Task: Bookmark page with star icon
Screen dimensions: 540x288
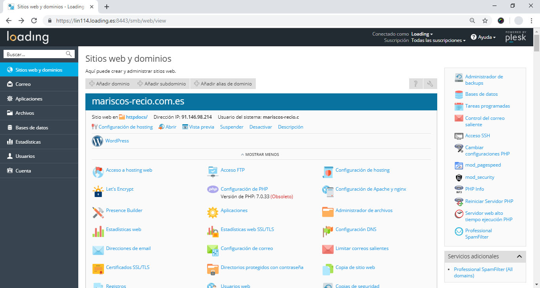Action: point(485,21)
